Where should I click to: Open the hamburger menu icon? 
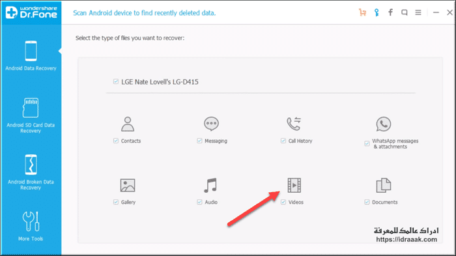pyautogui.click(x=418, y=12)
